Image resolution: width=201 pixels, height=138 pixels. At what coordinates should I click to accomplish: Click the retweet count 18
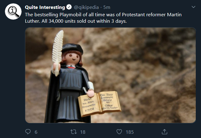[x=83, y=132]
